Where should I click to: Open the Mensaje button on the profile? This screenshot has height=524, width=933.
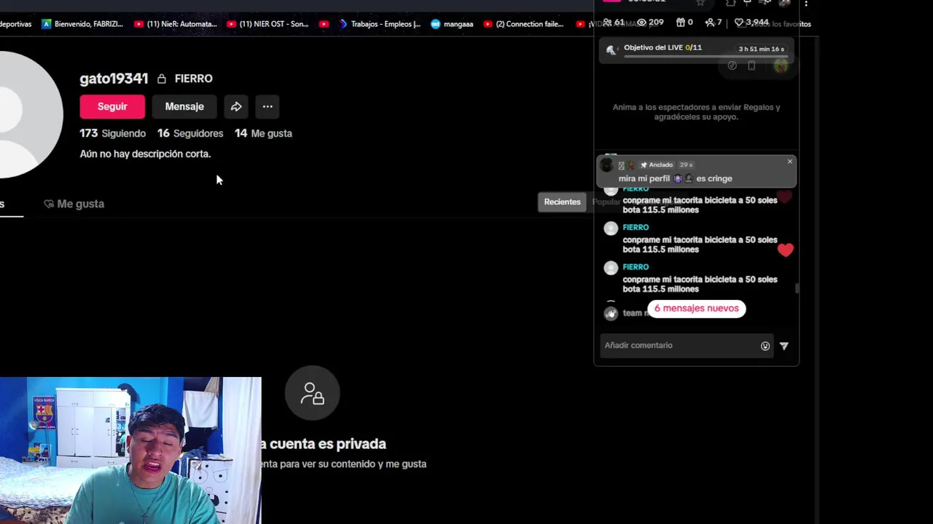coord(184,106)
